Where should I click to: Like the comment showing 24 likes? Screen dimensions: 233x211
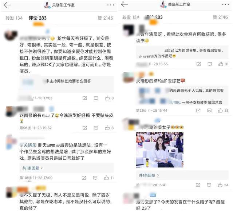[x=220, y=185]
